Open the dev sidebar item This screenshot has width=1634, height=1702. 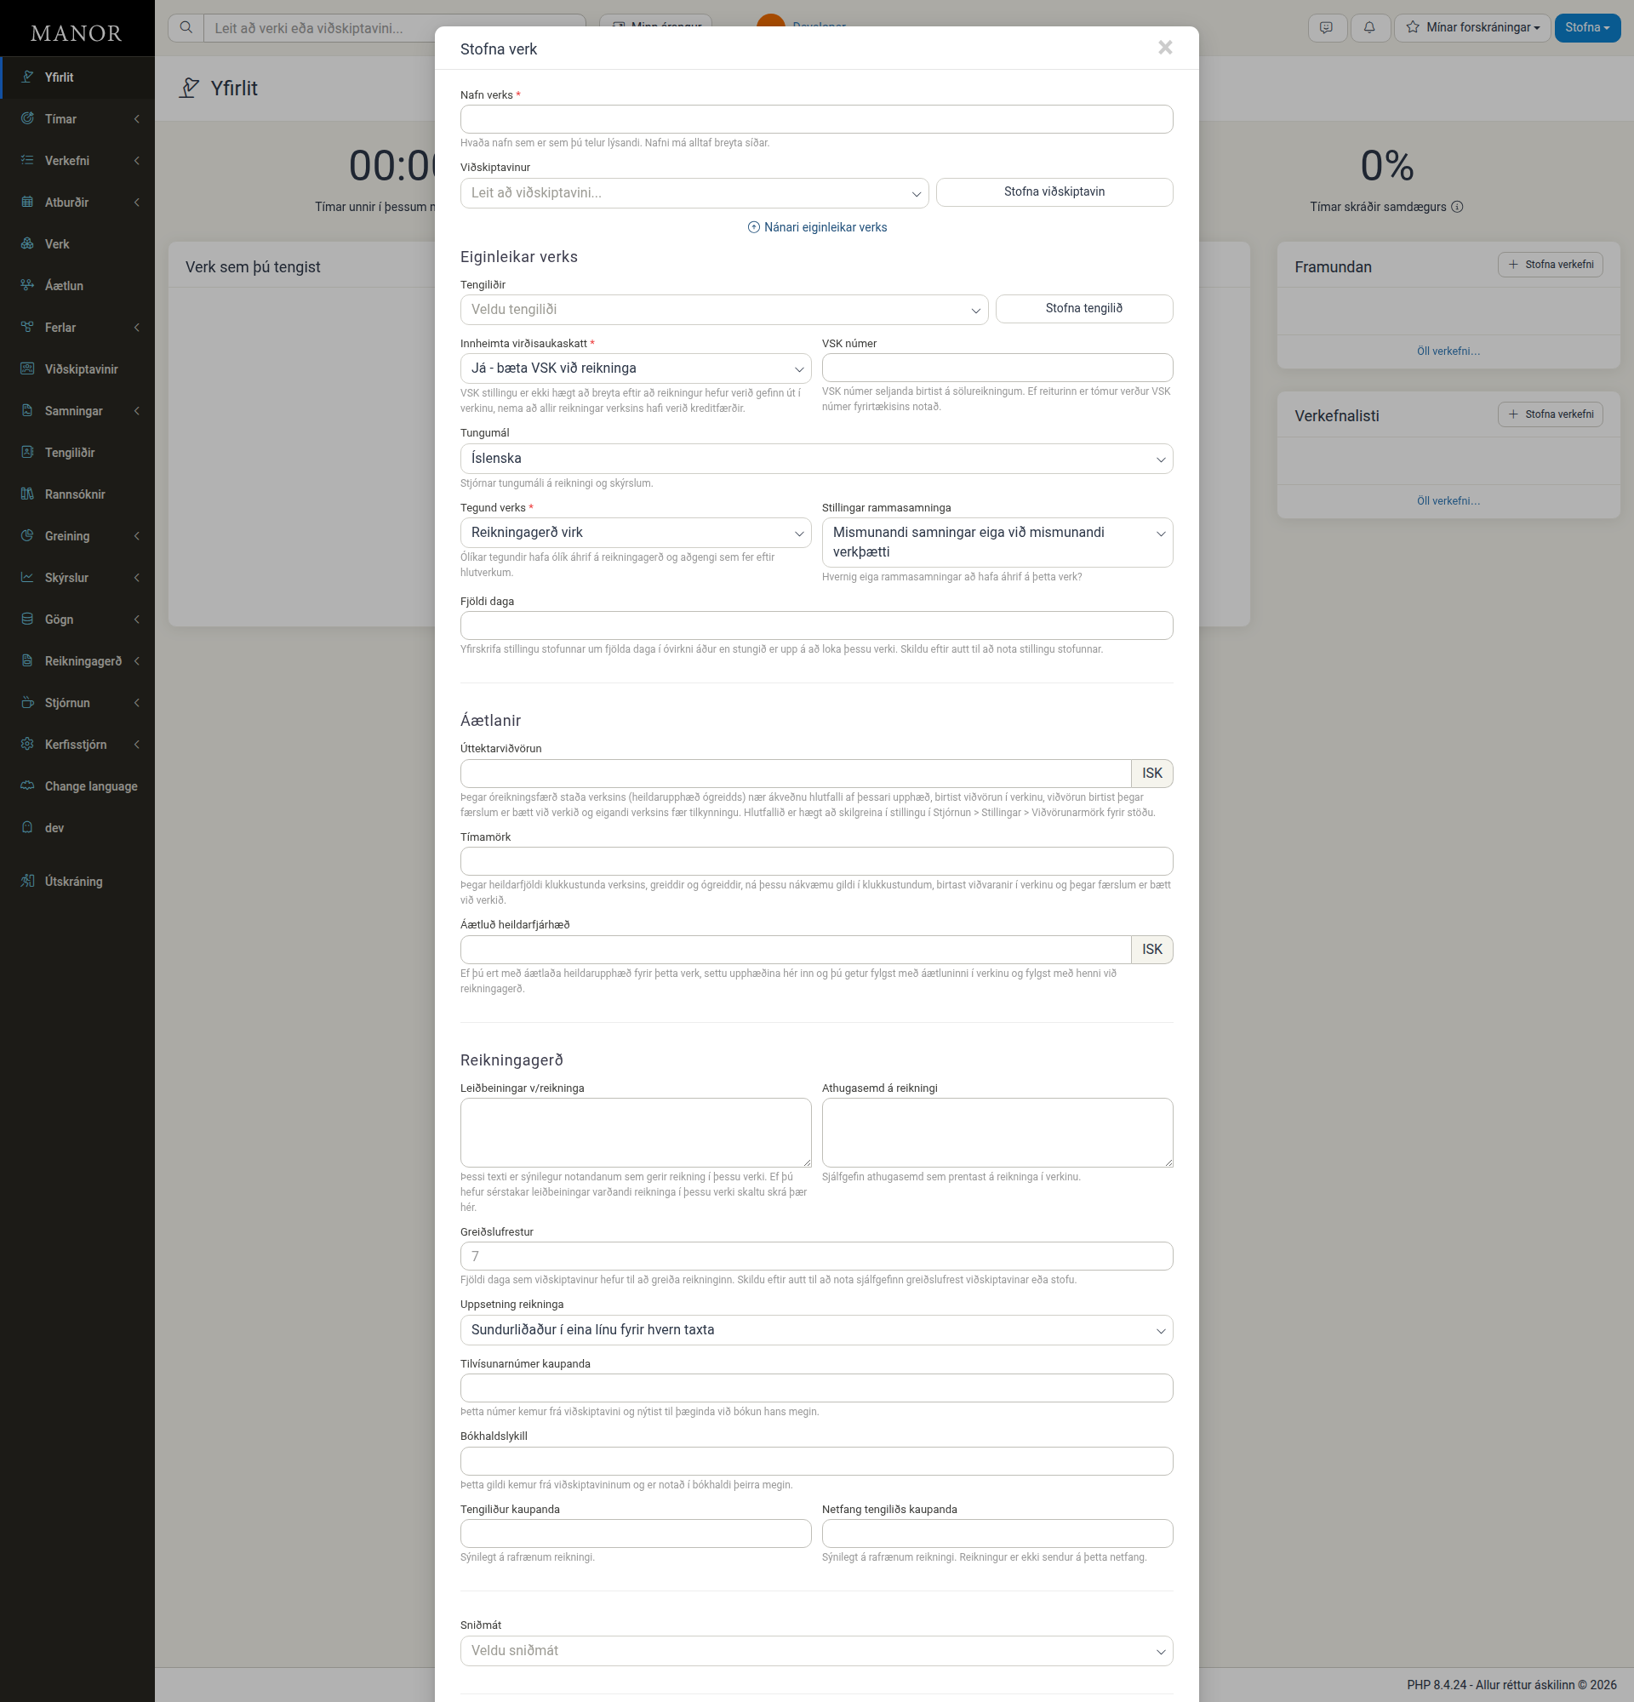77,827
